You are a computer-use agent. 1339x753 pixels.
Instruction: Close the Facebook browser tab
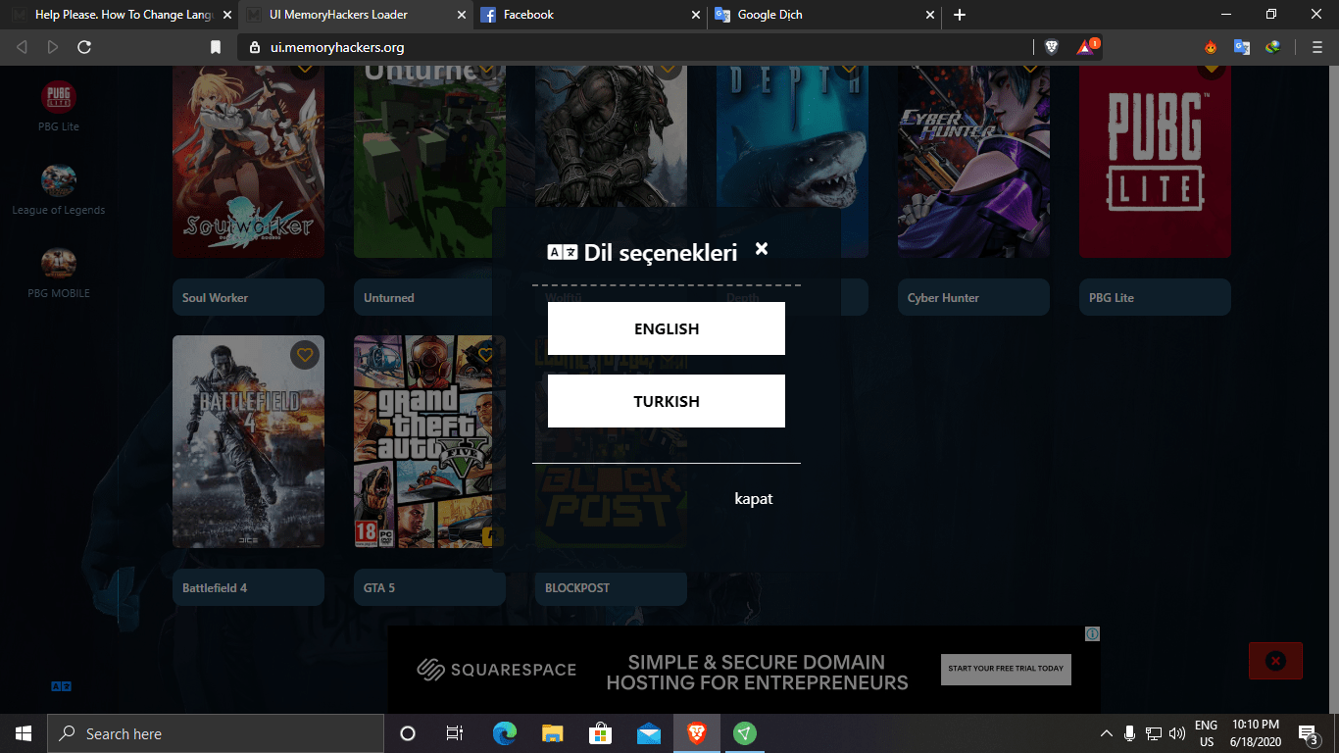tap(695, 15)
